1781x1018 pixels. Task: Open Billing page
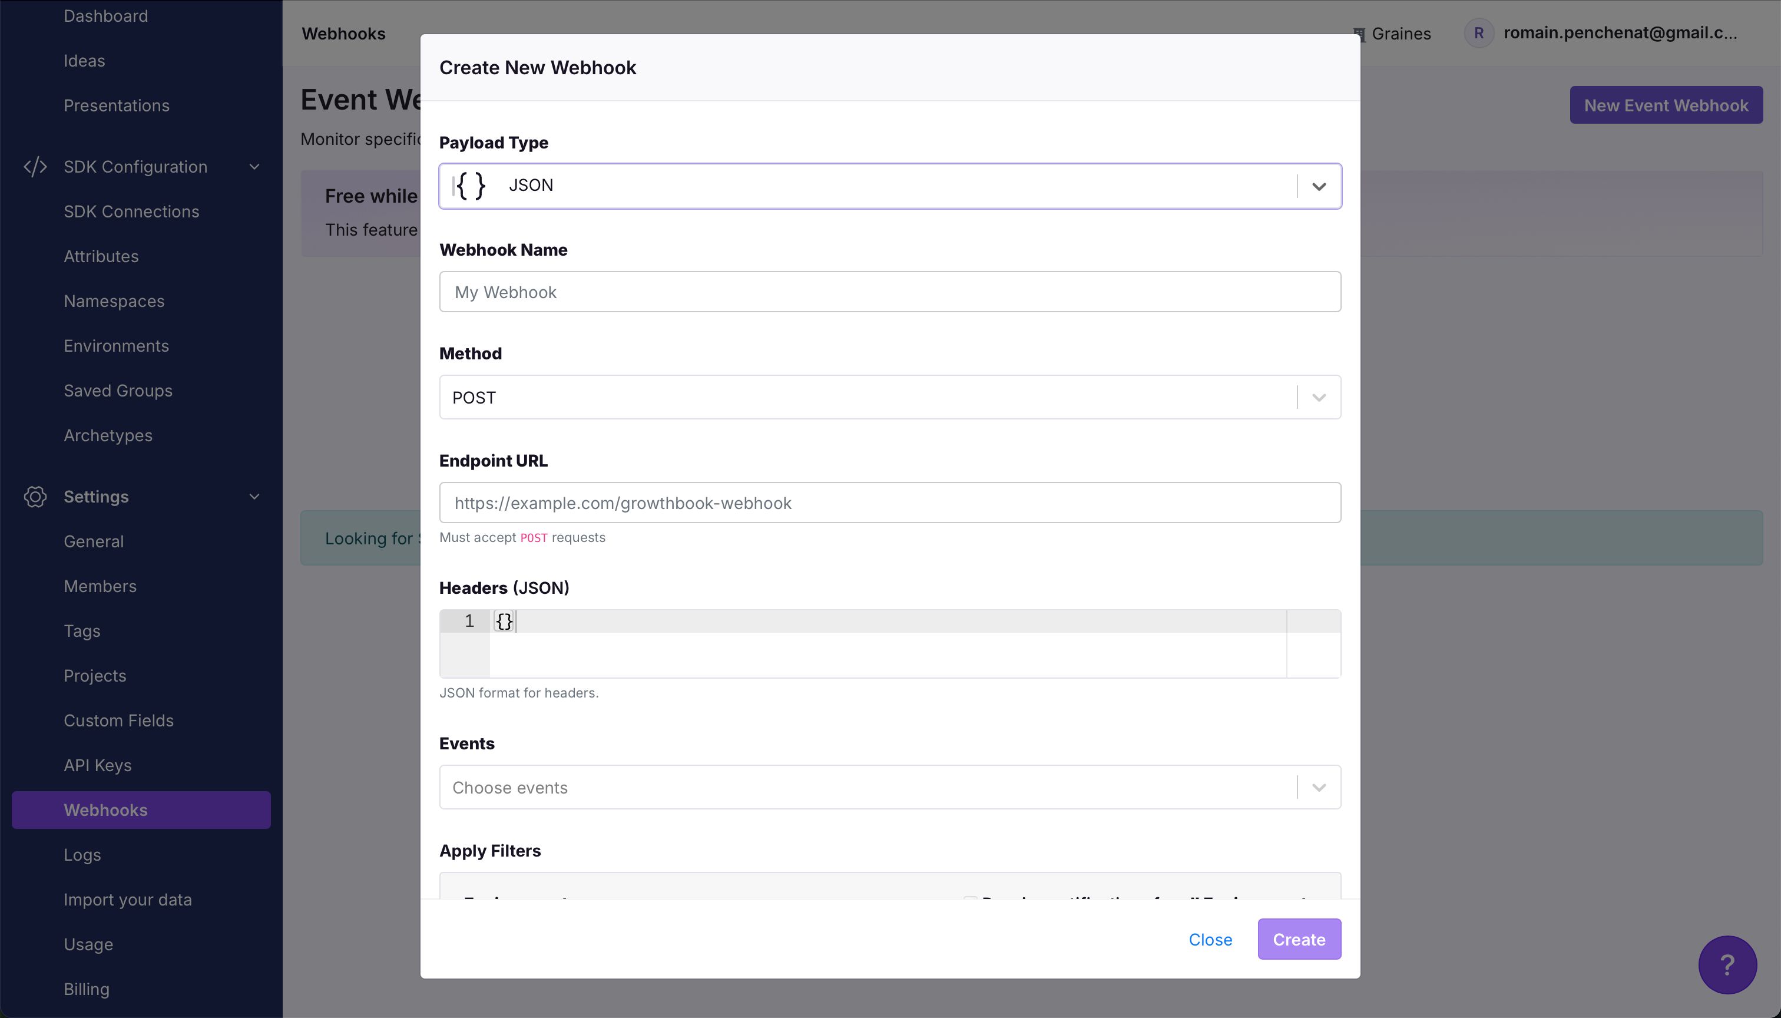(x=87, y=989)
